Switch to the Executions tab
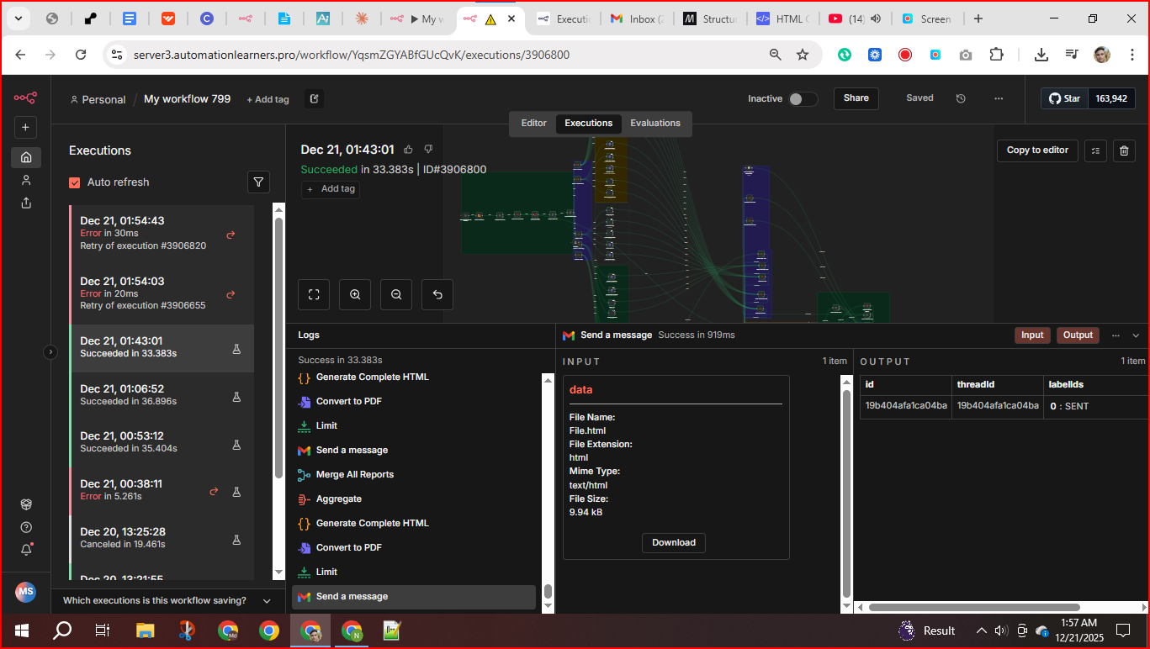Image resolution: width=1150 pixels, height=649 pixels. tap(589, 124)
